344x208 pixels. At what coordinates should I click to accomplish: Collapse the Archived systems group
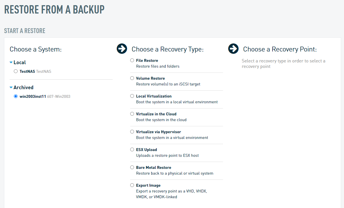pos(11,87)
